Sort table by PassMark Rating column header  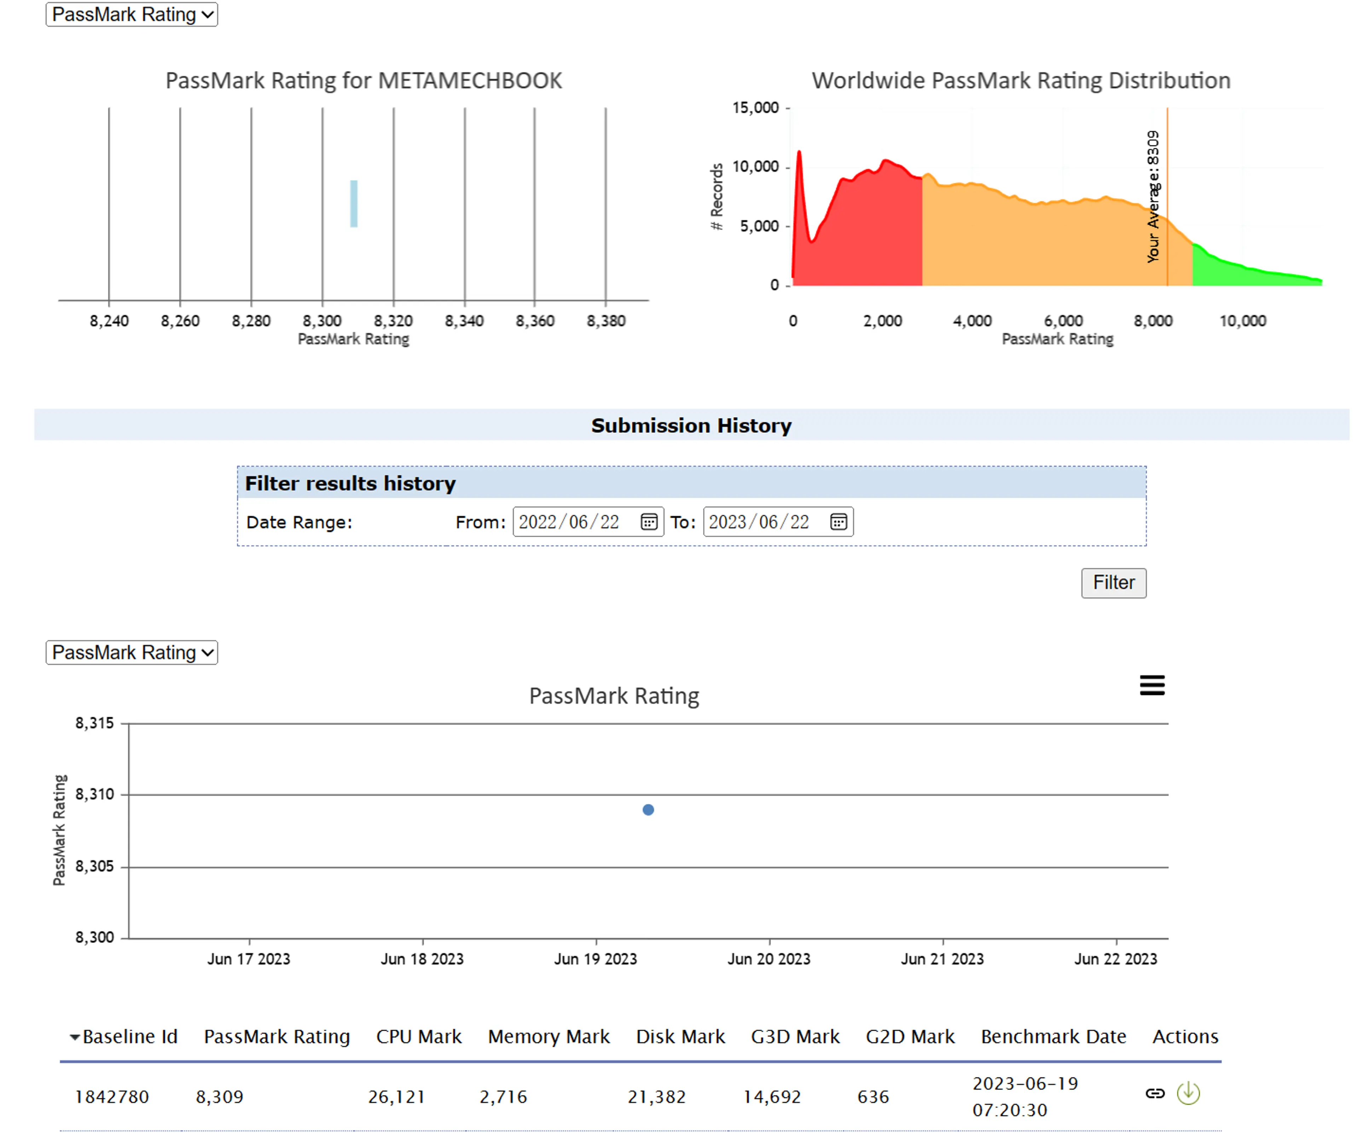pyautogui.click(x=277, y=1037)
